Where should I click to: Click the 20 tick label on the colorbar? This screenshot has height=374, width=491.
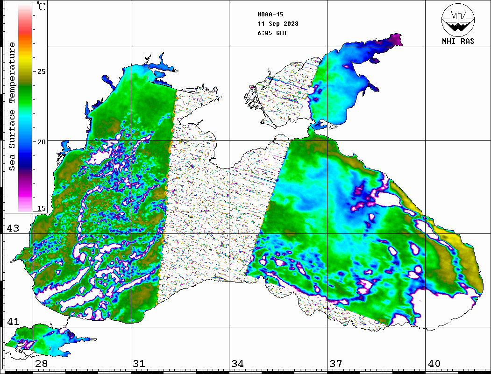tap(42, 142)
